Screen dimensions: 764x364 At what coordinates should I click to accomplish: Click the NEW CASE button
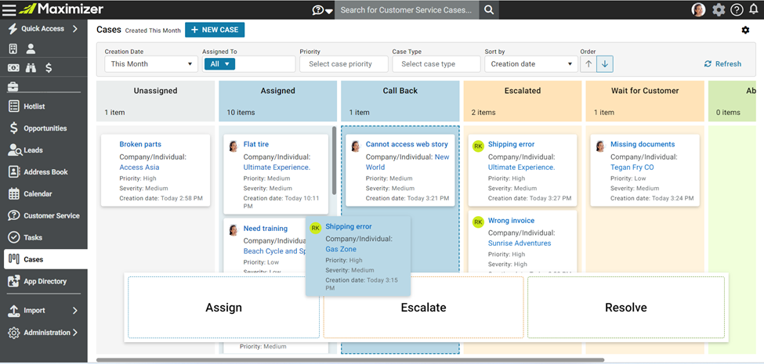[x=215, y=30]
